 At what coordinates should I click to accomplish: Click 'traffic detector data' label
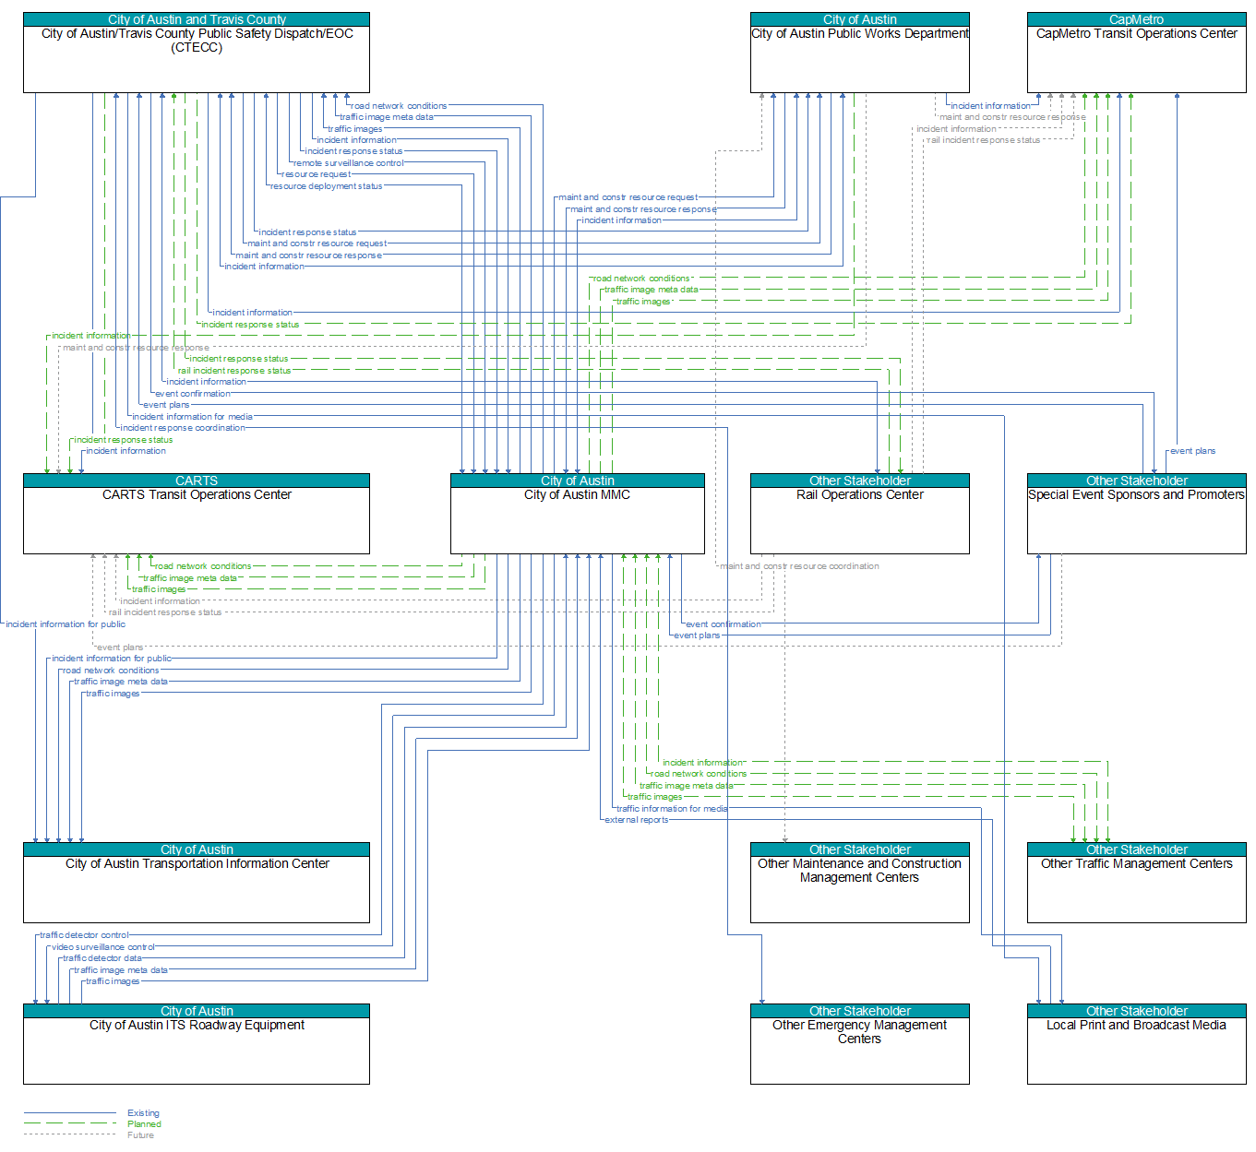pyautogui.click(x=102, y=958)
